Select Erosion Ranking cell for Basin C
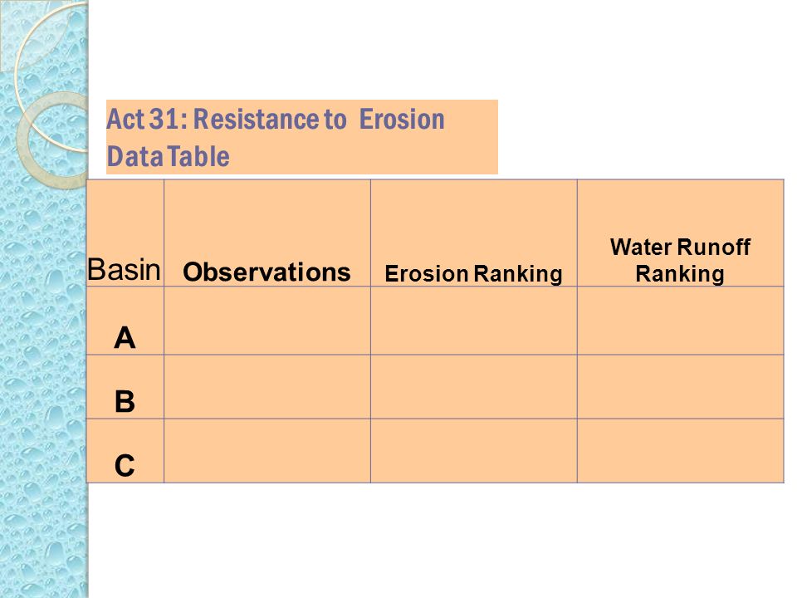 tap(474, 451)
